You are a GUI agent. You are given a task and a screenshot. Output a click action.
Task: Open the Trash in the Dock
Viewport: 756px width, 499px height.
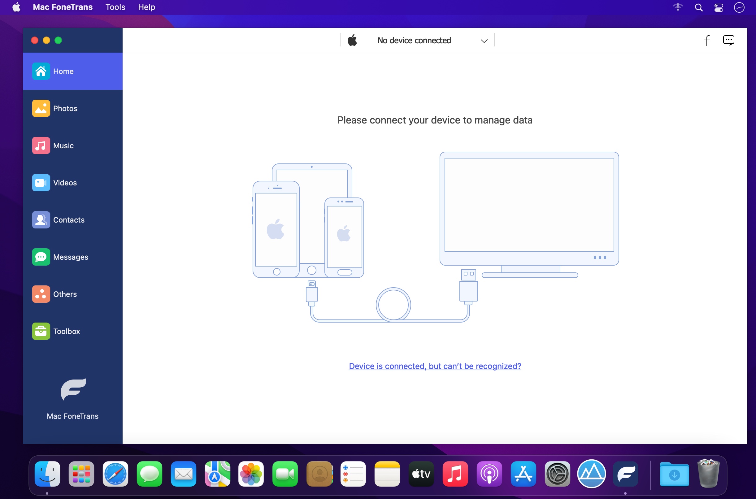(x=708, y=473)
